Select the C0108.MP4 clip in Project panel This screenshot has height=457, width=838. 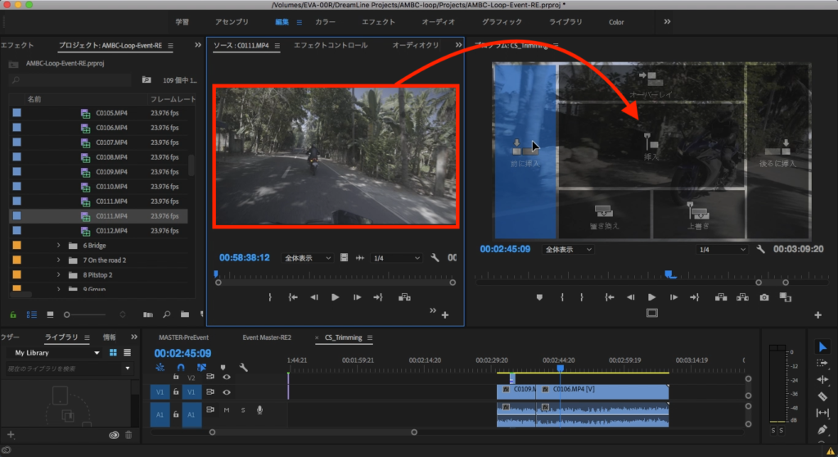tap(111, 157)
